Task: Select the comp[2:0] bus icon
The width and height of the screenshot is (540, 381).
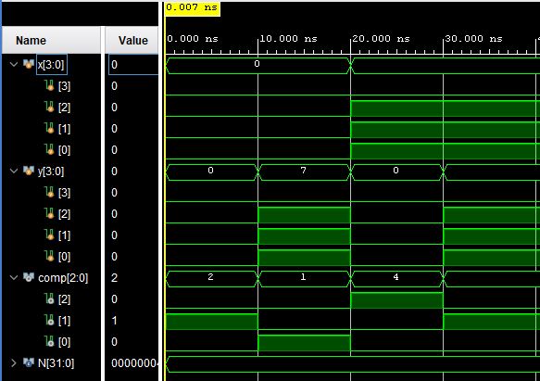Action: click(29, 277)
